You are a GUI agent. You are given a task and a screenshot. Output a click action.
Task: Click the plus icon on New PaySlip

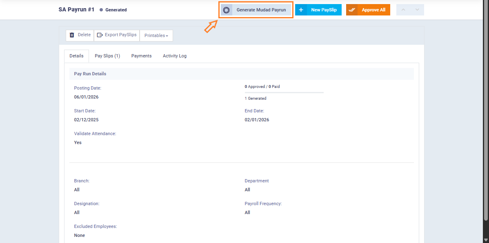tap(301, 10)
